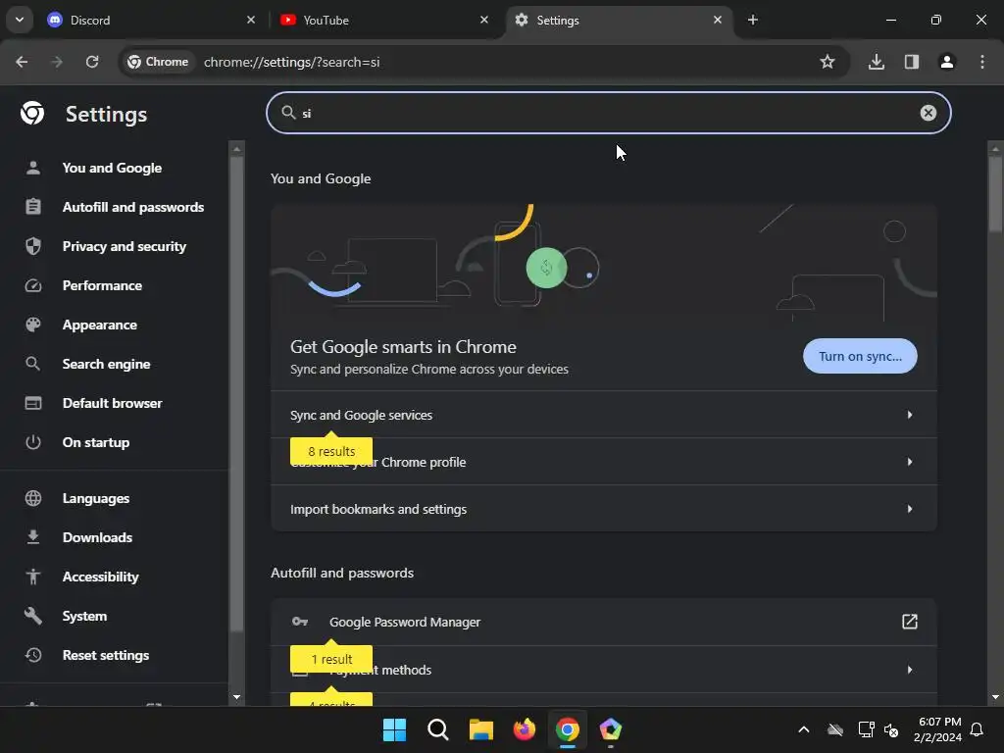Click the Chrome taskbar icon
Screen dimensions: 1004x753
[x=568, y=729]
